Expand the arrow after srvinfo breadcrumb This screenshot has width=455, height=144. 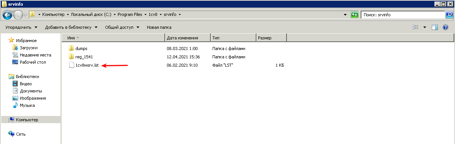point(180,14)
